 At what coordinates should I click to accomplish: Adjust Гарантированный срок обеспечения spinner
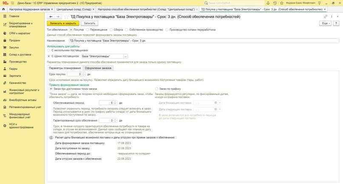[115, 120]
